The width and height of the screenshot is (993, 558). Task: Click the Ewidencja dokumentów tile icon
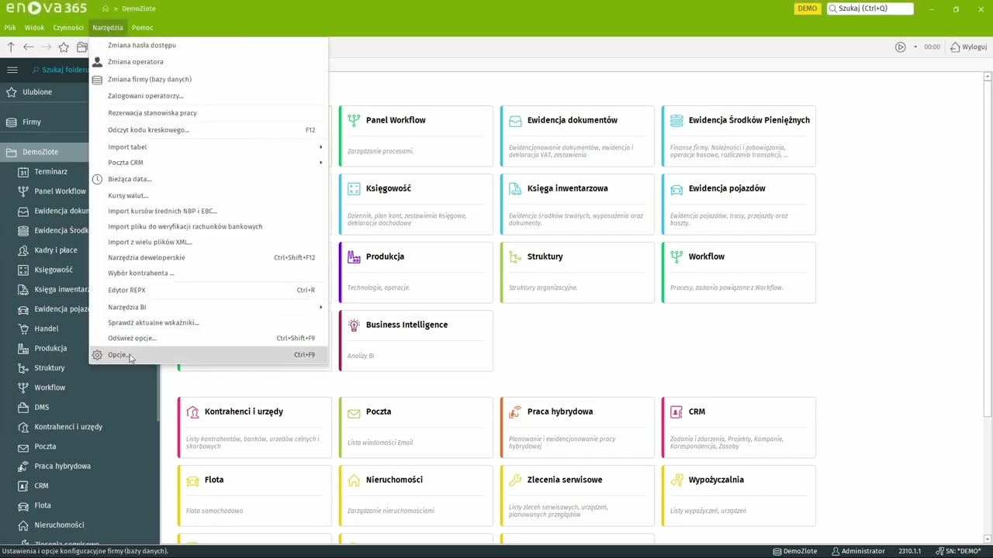[x=515, y=120]
